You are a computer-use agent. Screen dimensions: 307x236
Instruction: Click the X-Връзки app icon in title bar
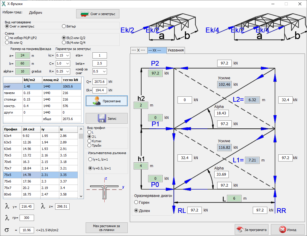click(4, 4)
